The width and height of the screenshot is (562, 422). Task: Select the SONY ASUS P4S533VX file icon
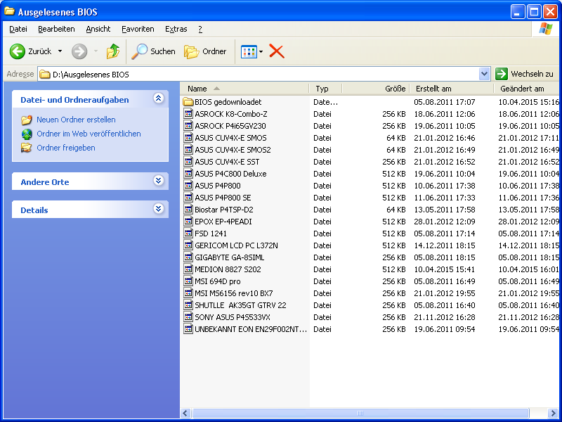pos(188,317)
